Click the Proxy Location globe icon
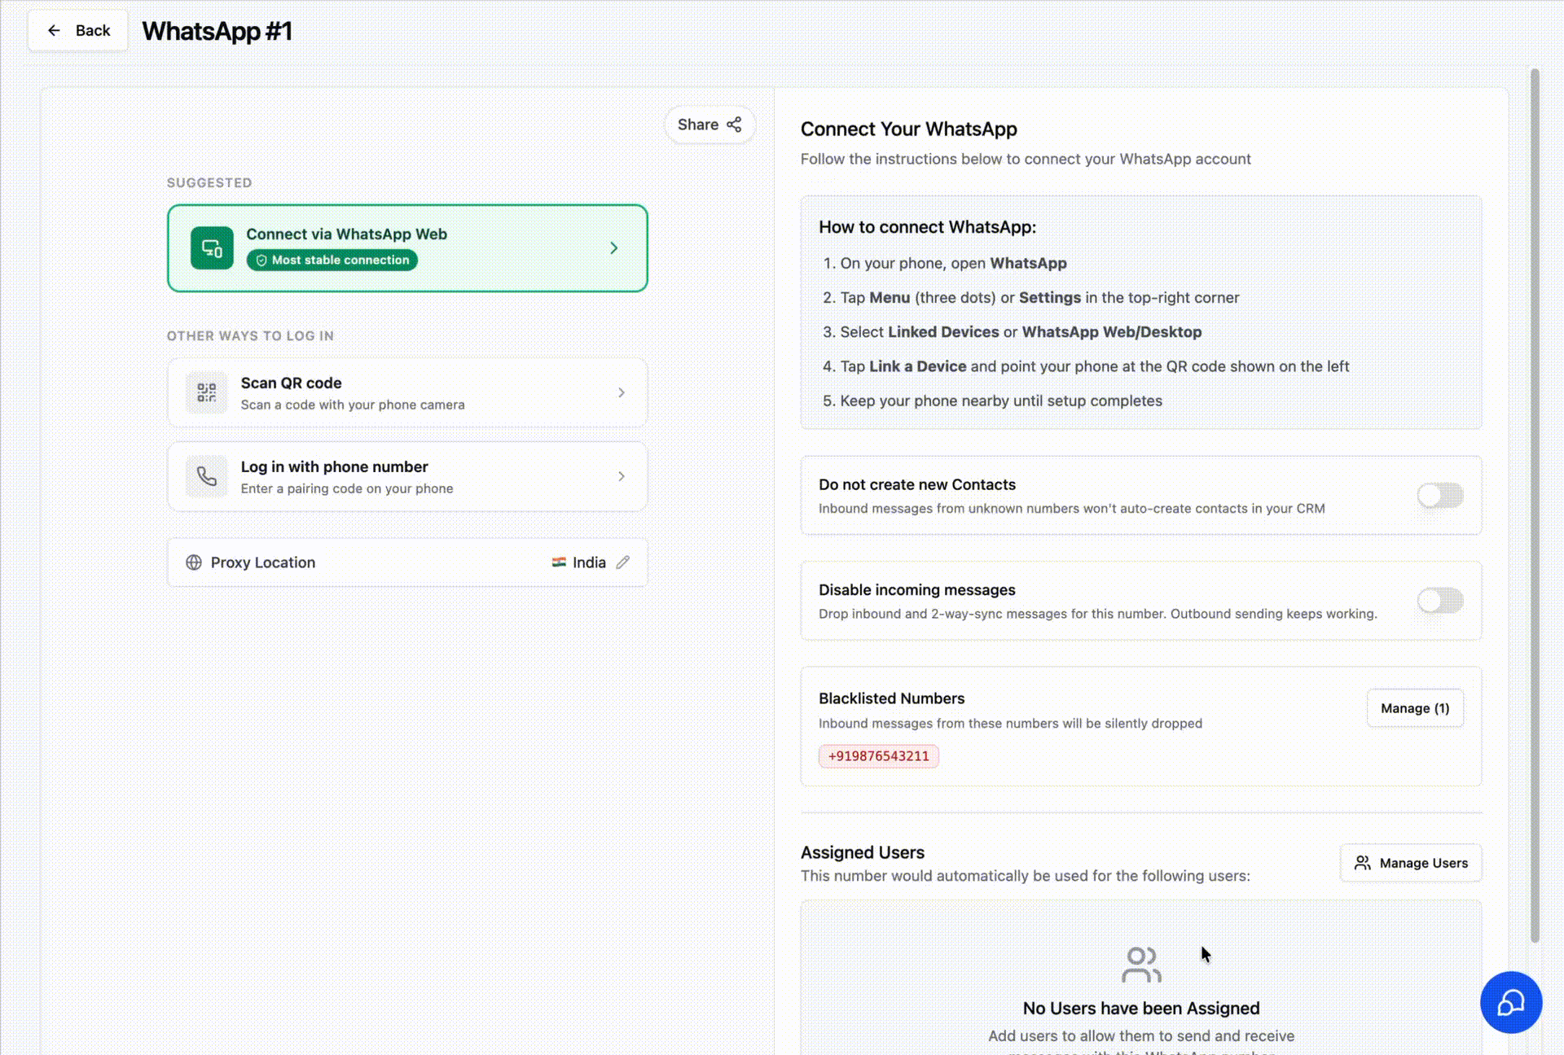 [x=194, y=563]
